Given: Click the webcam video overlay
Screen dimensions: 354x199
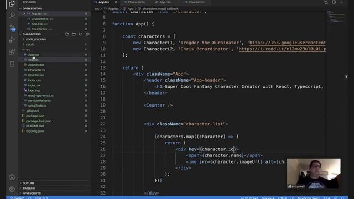Looking at the screenshot, I should point(314,173).
